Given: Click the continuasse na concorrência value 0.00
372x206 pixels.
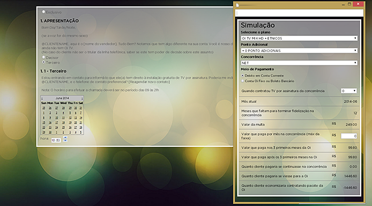Looking at the screenshot, I should [x=353, y=167].
